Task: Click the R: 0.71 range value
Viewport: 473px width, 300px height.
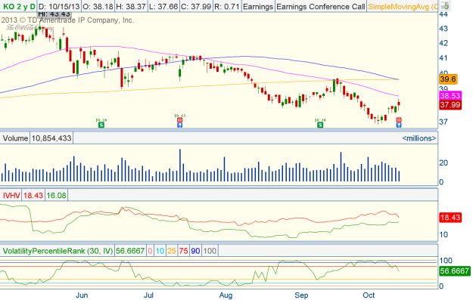Action: tap(226, 6)
